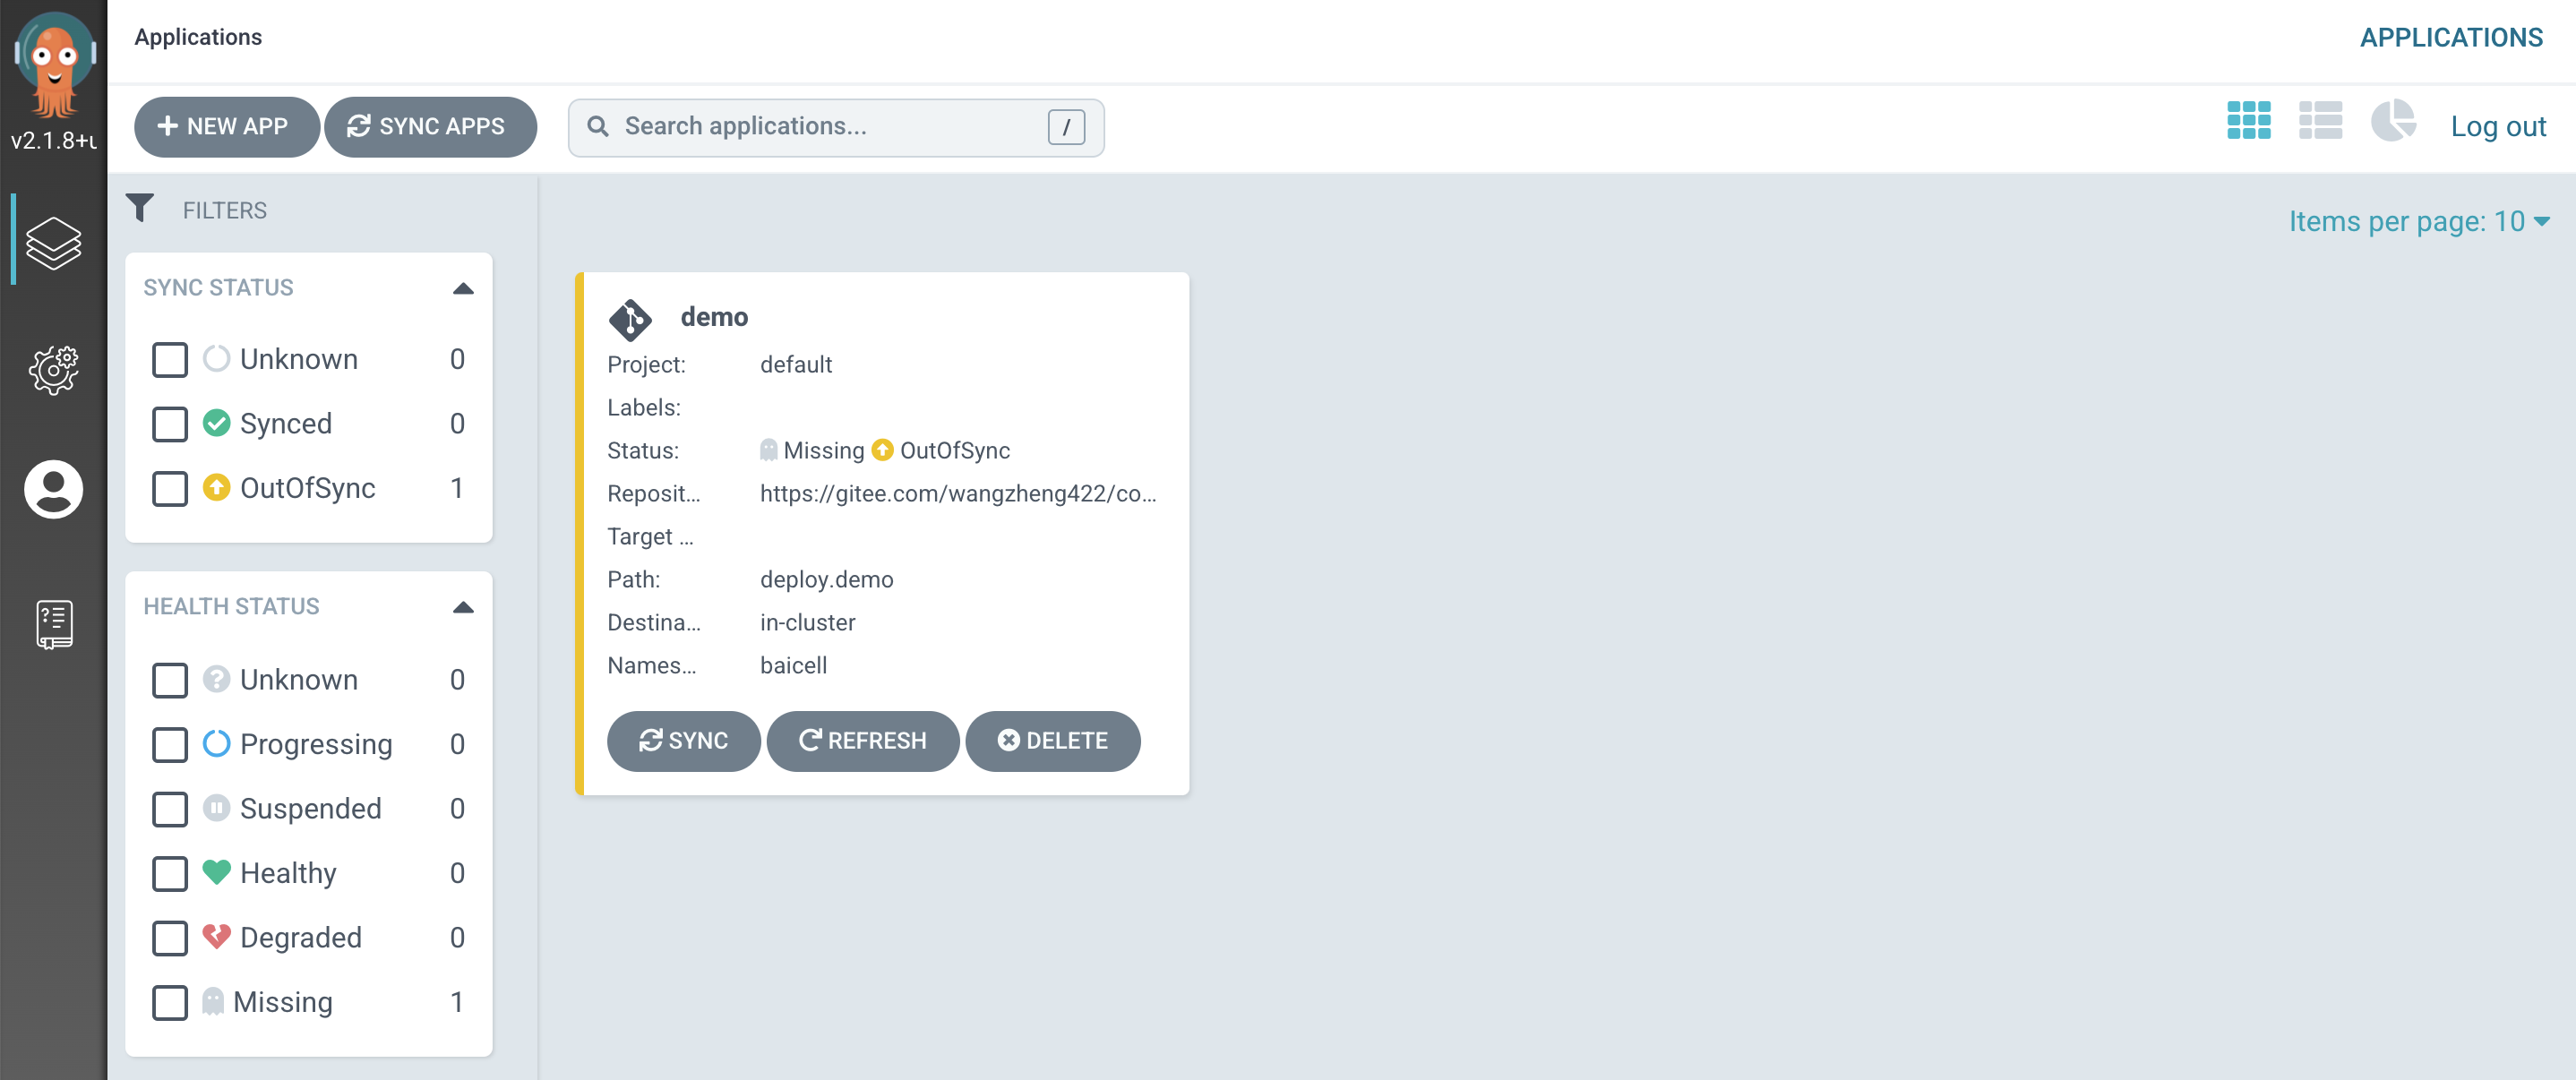Collapse the Sync Status filter section
Screen dimensions: 2576x1080
point(462,288)
